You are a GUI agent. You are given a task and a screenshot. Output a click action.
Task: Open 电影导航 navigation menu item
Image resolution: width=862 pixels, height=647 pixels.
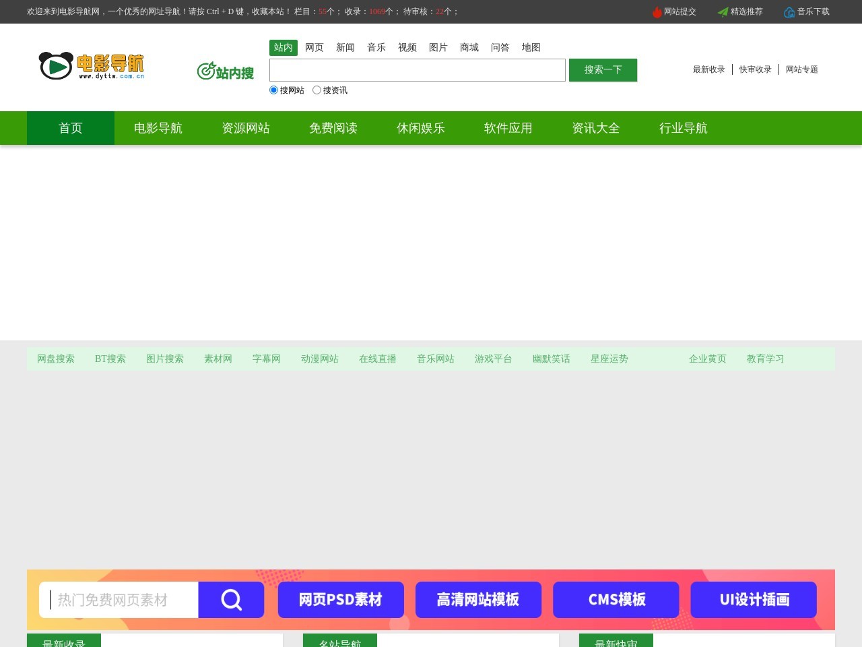click(158, 128)
